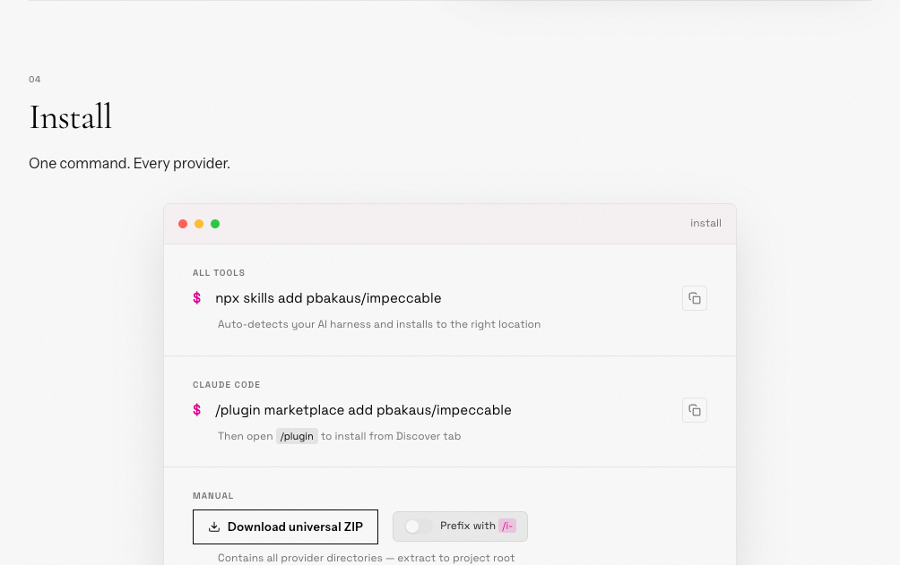Click the pink /i- prefix chip

(507, 526)
